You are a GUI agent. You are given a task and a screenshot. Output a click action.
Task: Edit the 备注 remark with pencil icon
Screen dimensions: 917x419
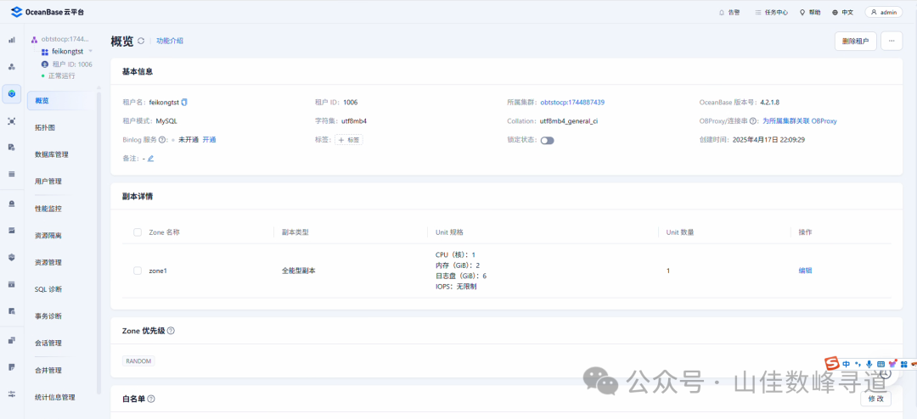150,159
